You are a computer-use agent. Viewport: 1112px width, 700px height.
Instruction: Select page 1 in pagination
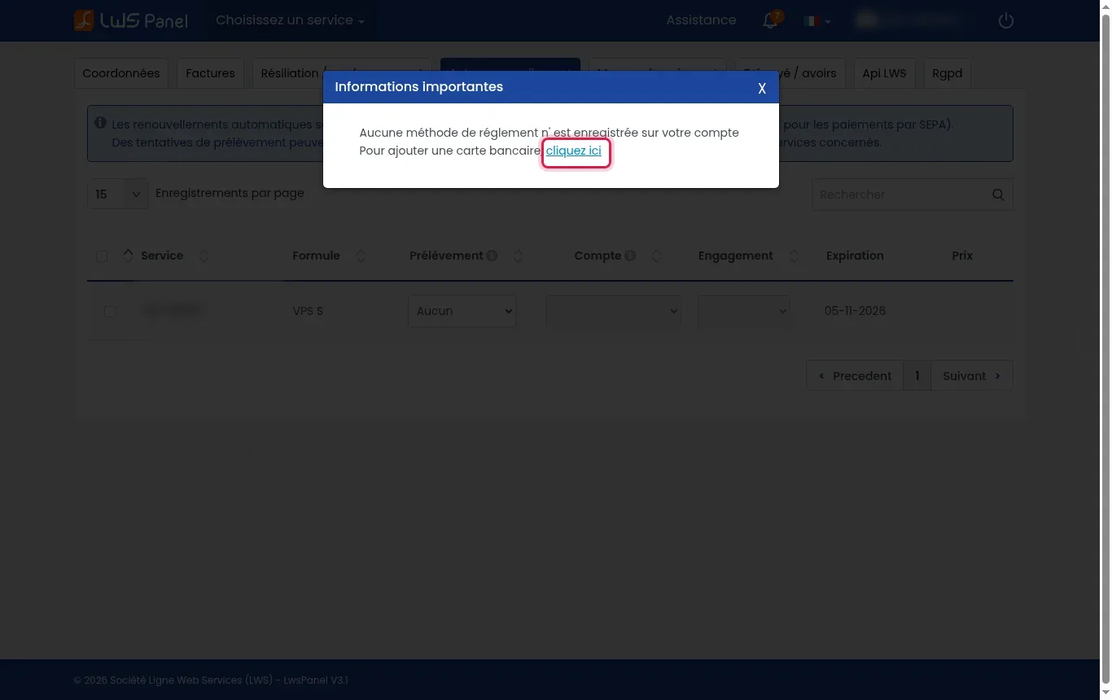click(917, 375)
